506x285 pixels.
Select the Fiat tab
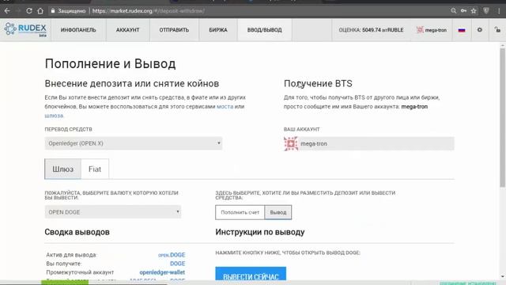[95, 169]
